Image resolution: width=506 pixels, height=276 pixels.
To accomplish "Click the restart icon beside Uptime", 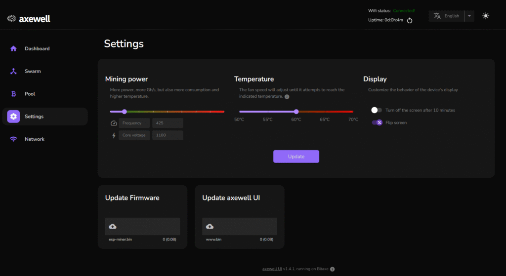I will (x=410, y=21).
